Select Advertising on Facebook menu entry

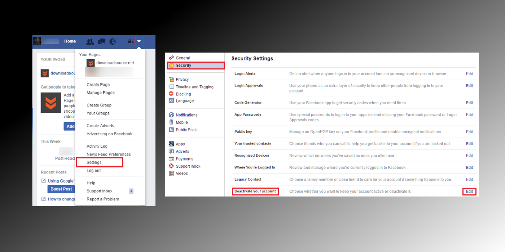109,134
